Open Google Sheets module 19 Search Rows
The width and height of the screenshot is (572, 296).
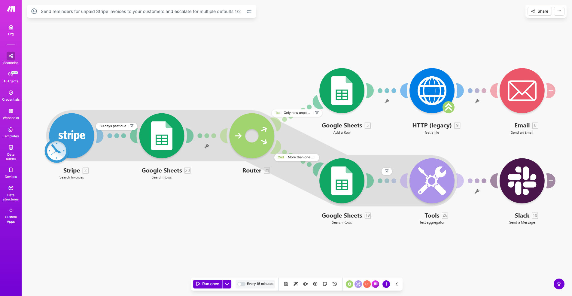(x=342, y=181)
